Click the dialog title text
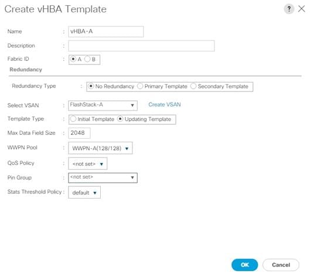 click(56, 9)
